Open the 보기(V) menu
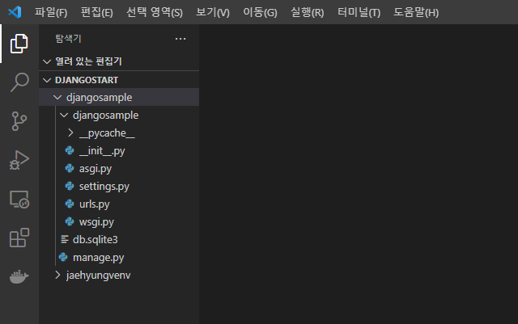This screenshot has height=324, width=518. coord(212,13)
